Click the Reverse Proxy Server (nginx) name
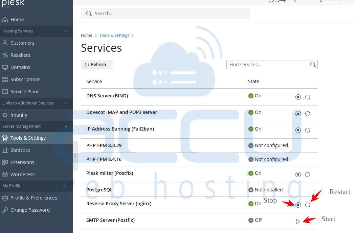This screenshot has height=233, width=355. 119,204
